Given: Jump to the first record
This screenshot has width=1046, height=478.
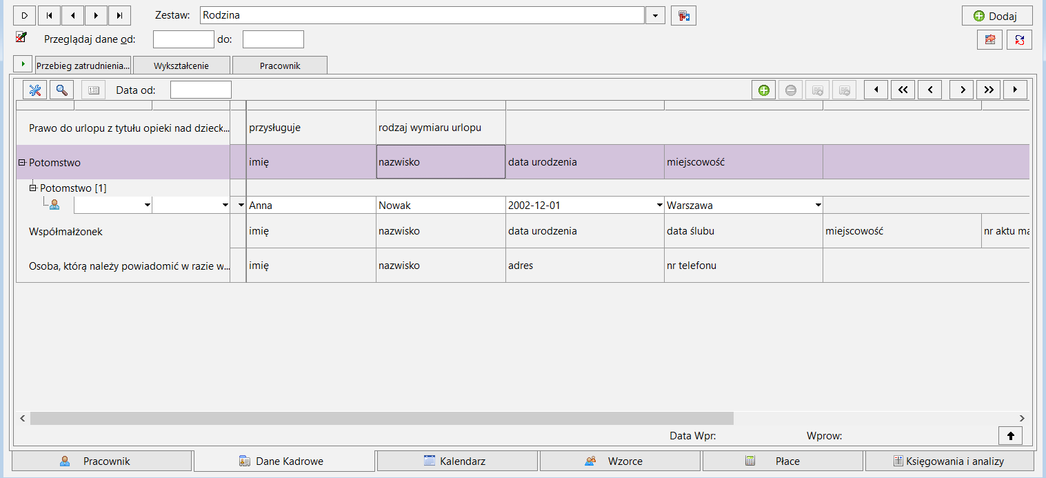Looking at the screenshot, I should click(48, 15).
